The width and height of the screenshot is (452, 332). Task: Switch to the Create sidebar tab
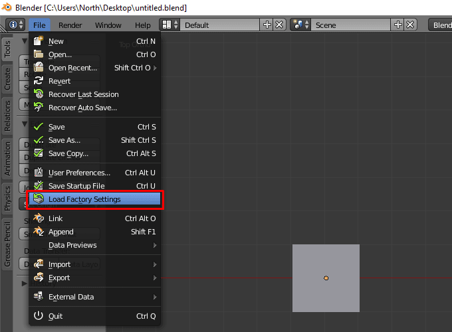click(x=7, y=78)
